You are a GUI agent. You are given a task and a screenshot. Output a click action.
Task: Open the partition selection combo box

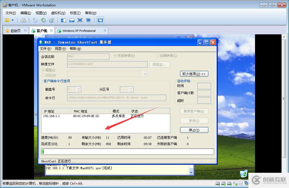145,74
